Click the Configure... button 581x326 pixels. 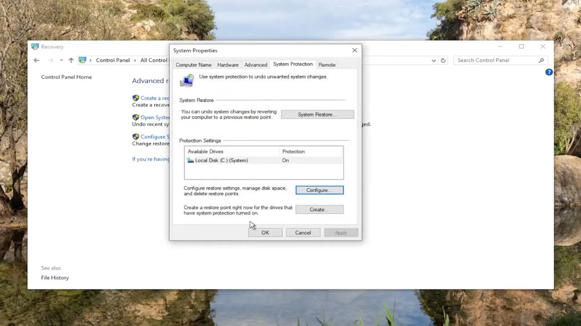click(x=320, y=190)
